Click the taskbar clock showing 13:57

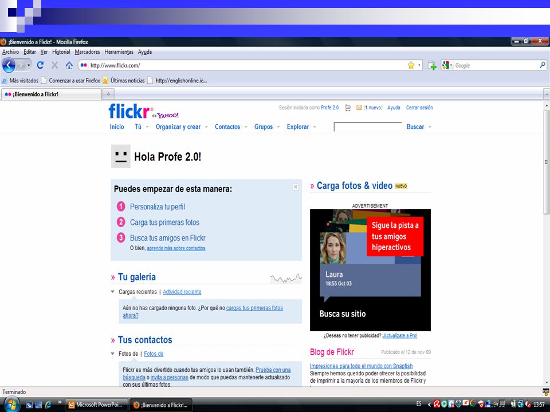click(x=539, y=405)
